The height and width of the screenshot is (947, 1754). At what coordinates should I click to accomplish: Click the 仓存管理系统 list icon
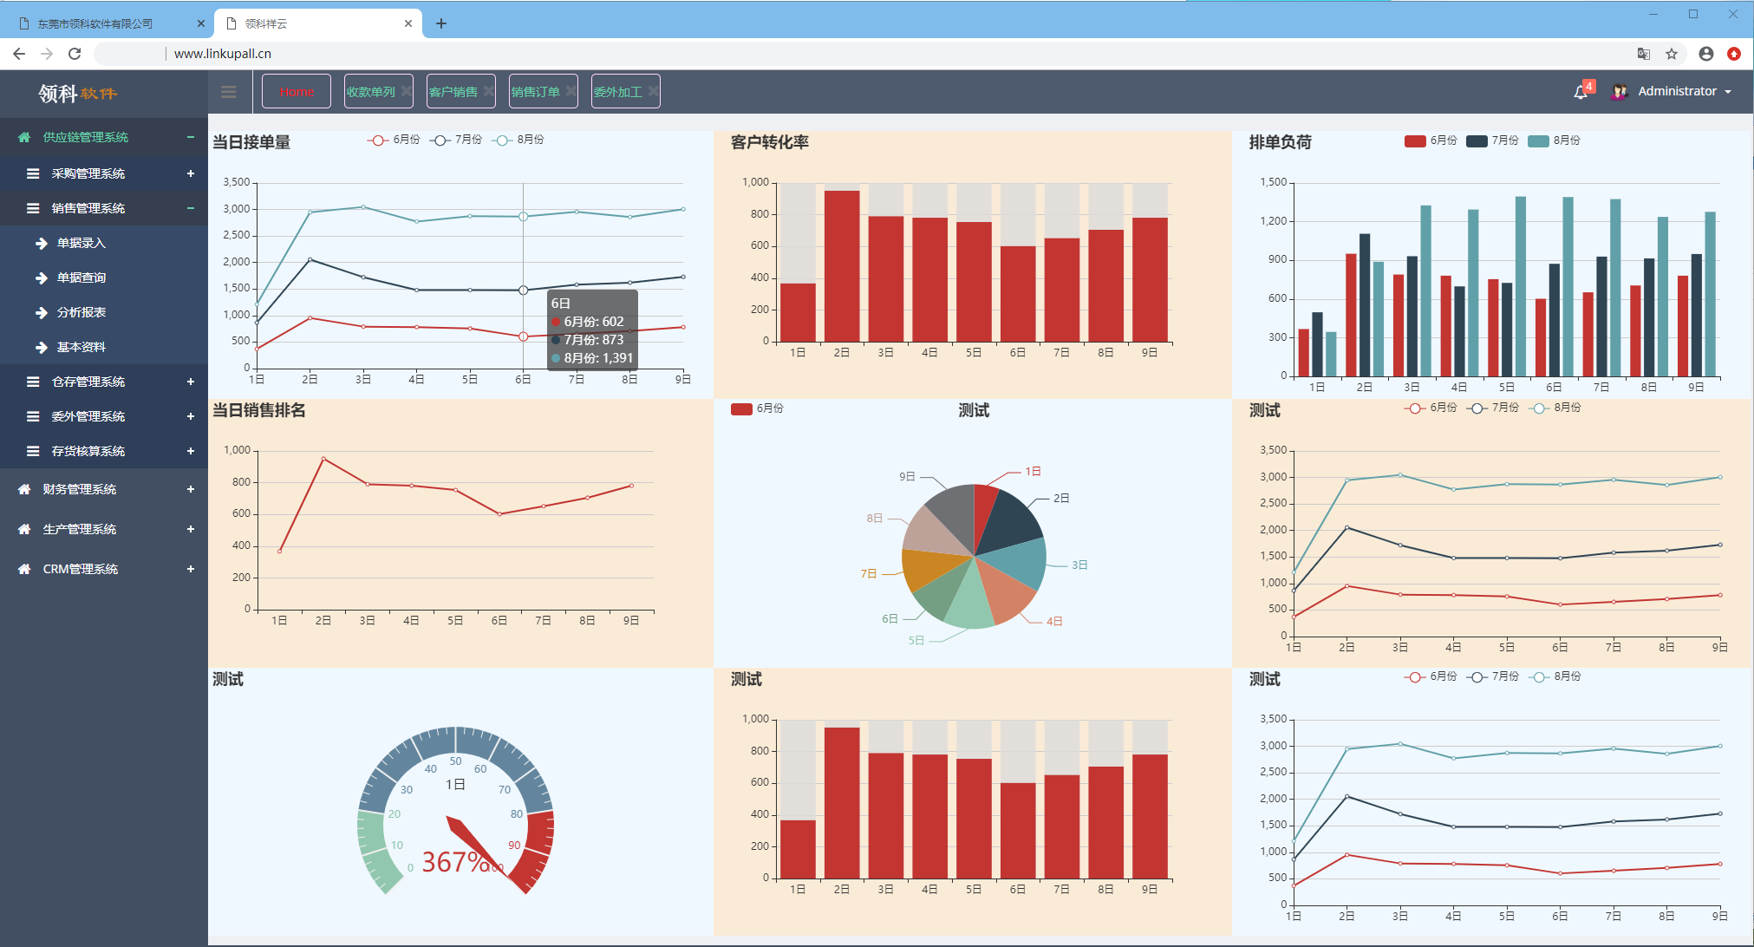pos(33,382)
